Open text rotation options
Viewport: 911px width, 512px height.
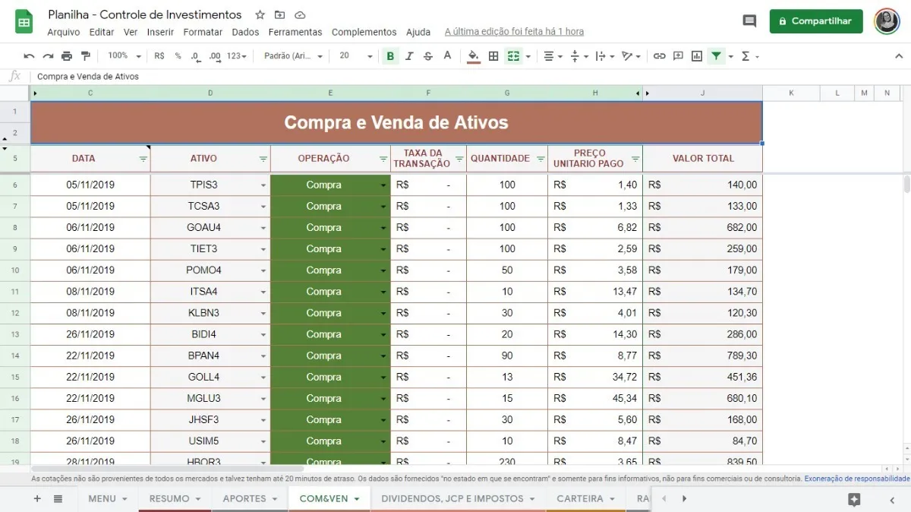coord(631,56)
